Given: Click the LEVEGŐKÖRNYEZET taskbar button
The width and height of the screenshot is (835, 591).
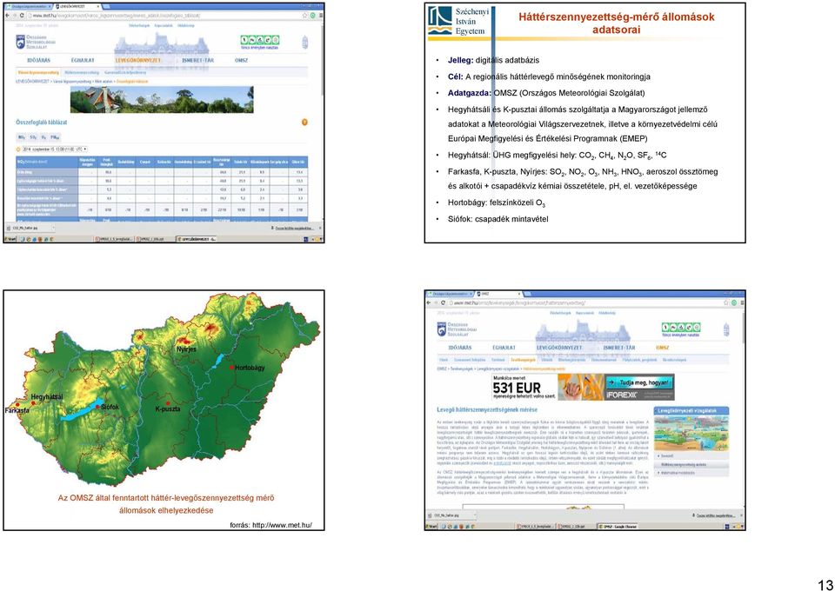Looking at the screenshot, I should (x=197, y=239).
